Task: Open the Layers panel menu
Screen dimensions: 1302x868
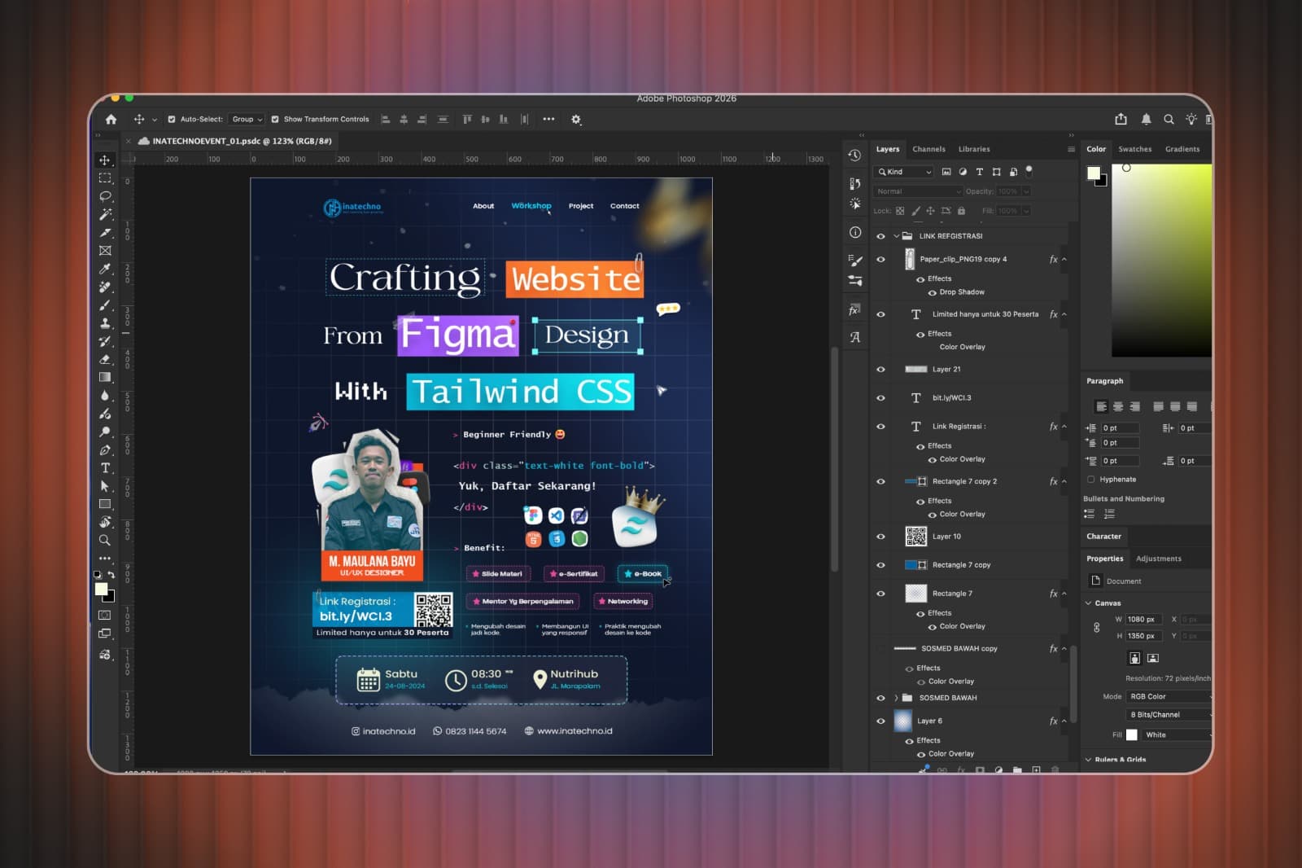Action: 1071,149
